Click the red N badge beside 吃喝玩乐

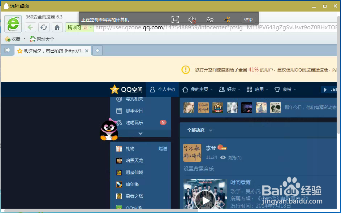(x=163, y=123)
